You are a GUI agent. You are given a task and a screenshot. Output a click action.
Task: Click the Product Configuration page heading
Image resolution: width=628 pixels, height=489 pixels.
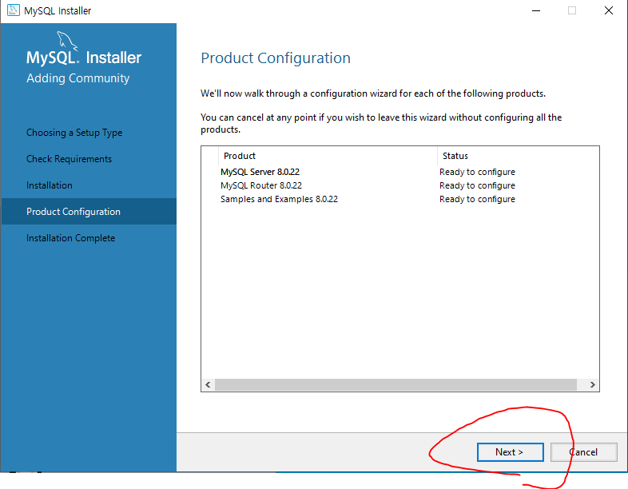click(276, 58)
